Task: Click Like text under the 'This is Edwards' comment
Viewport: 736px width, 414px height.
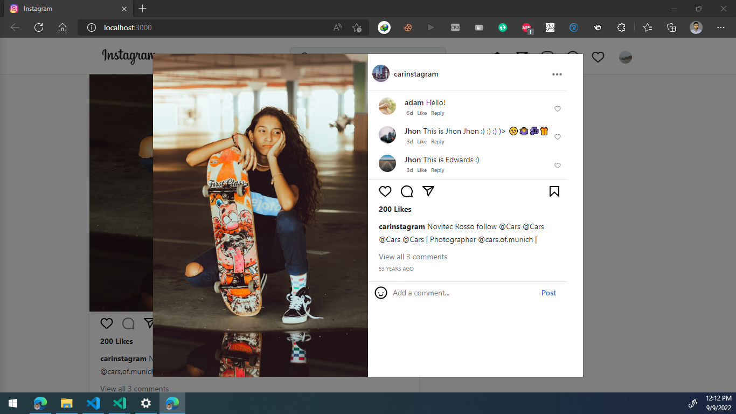Action: [422, 170]
